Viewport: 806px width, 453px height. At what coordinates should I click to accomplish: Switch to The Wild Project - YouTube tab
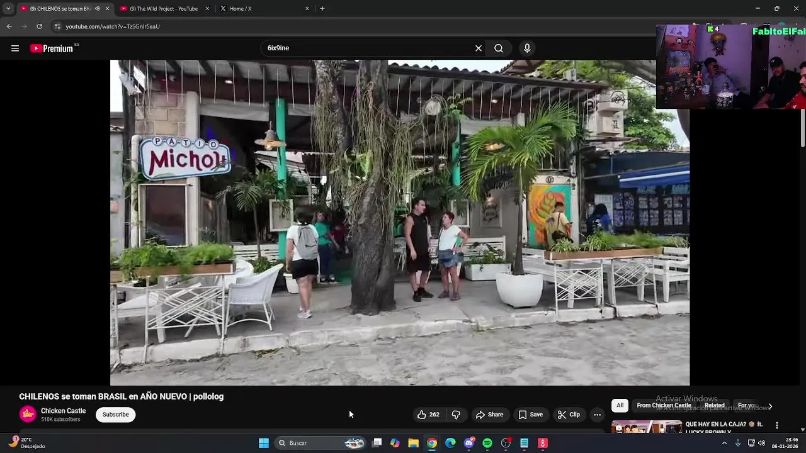click(164, 9)
